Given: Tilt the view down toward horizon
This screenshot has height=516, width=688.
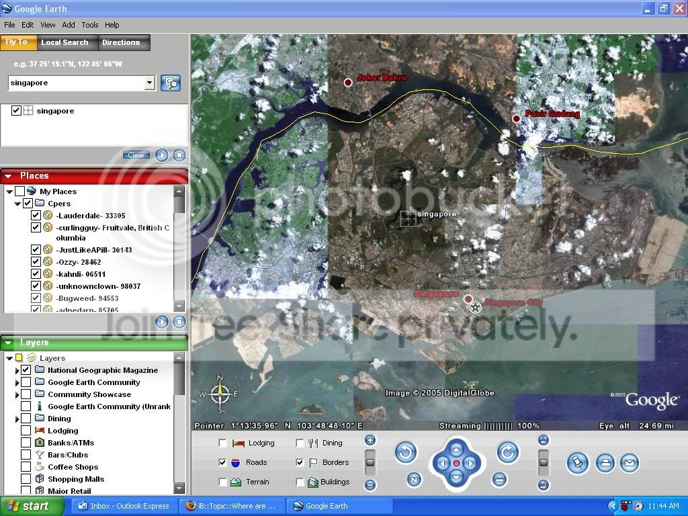Looking at the screenshot, I should coord(543,485).
